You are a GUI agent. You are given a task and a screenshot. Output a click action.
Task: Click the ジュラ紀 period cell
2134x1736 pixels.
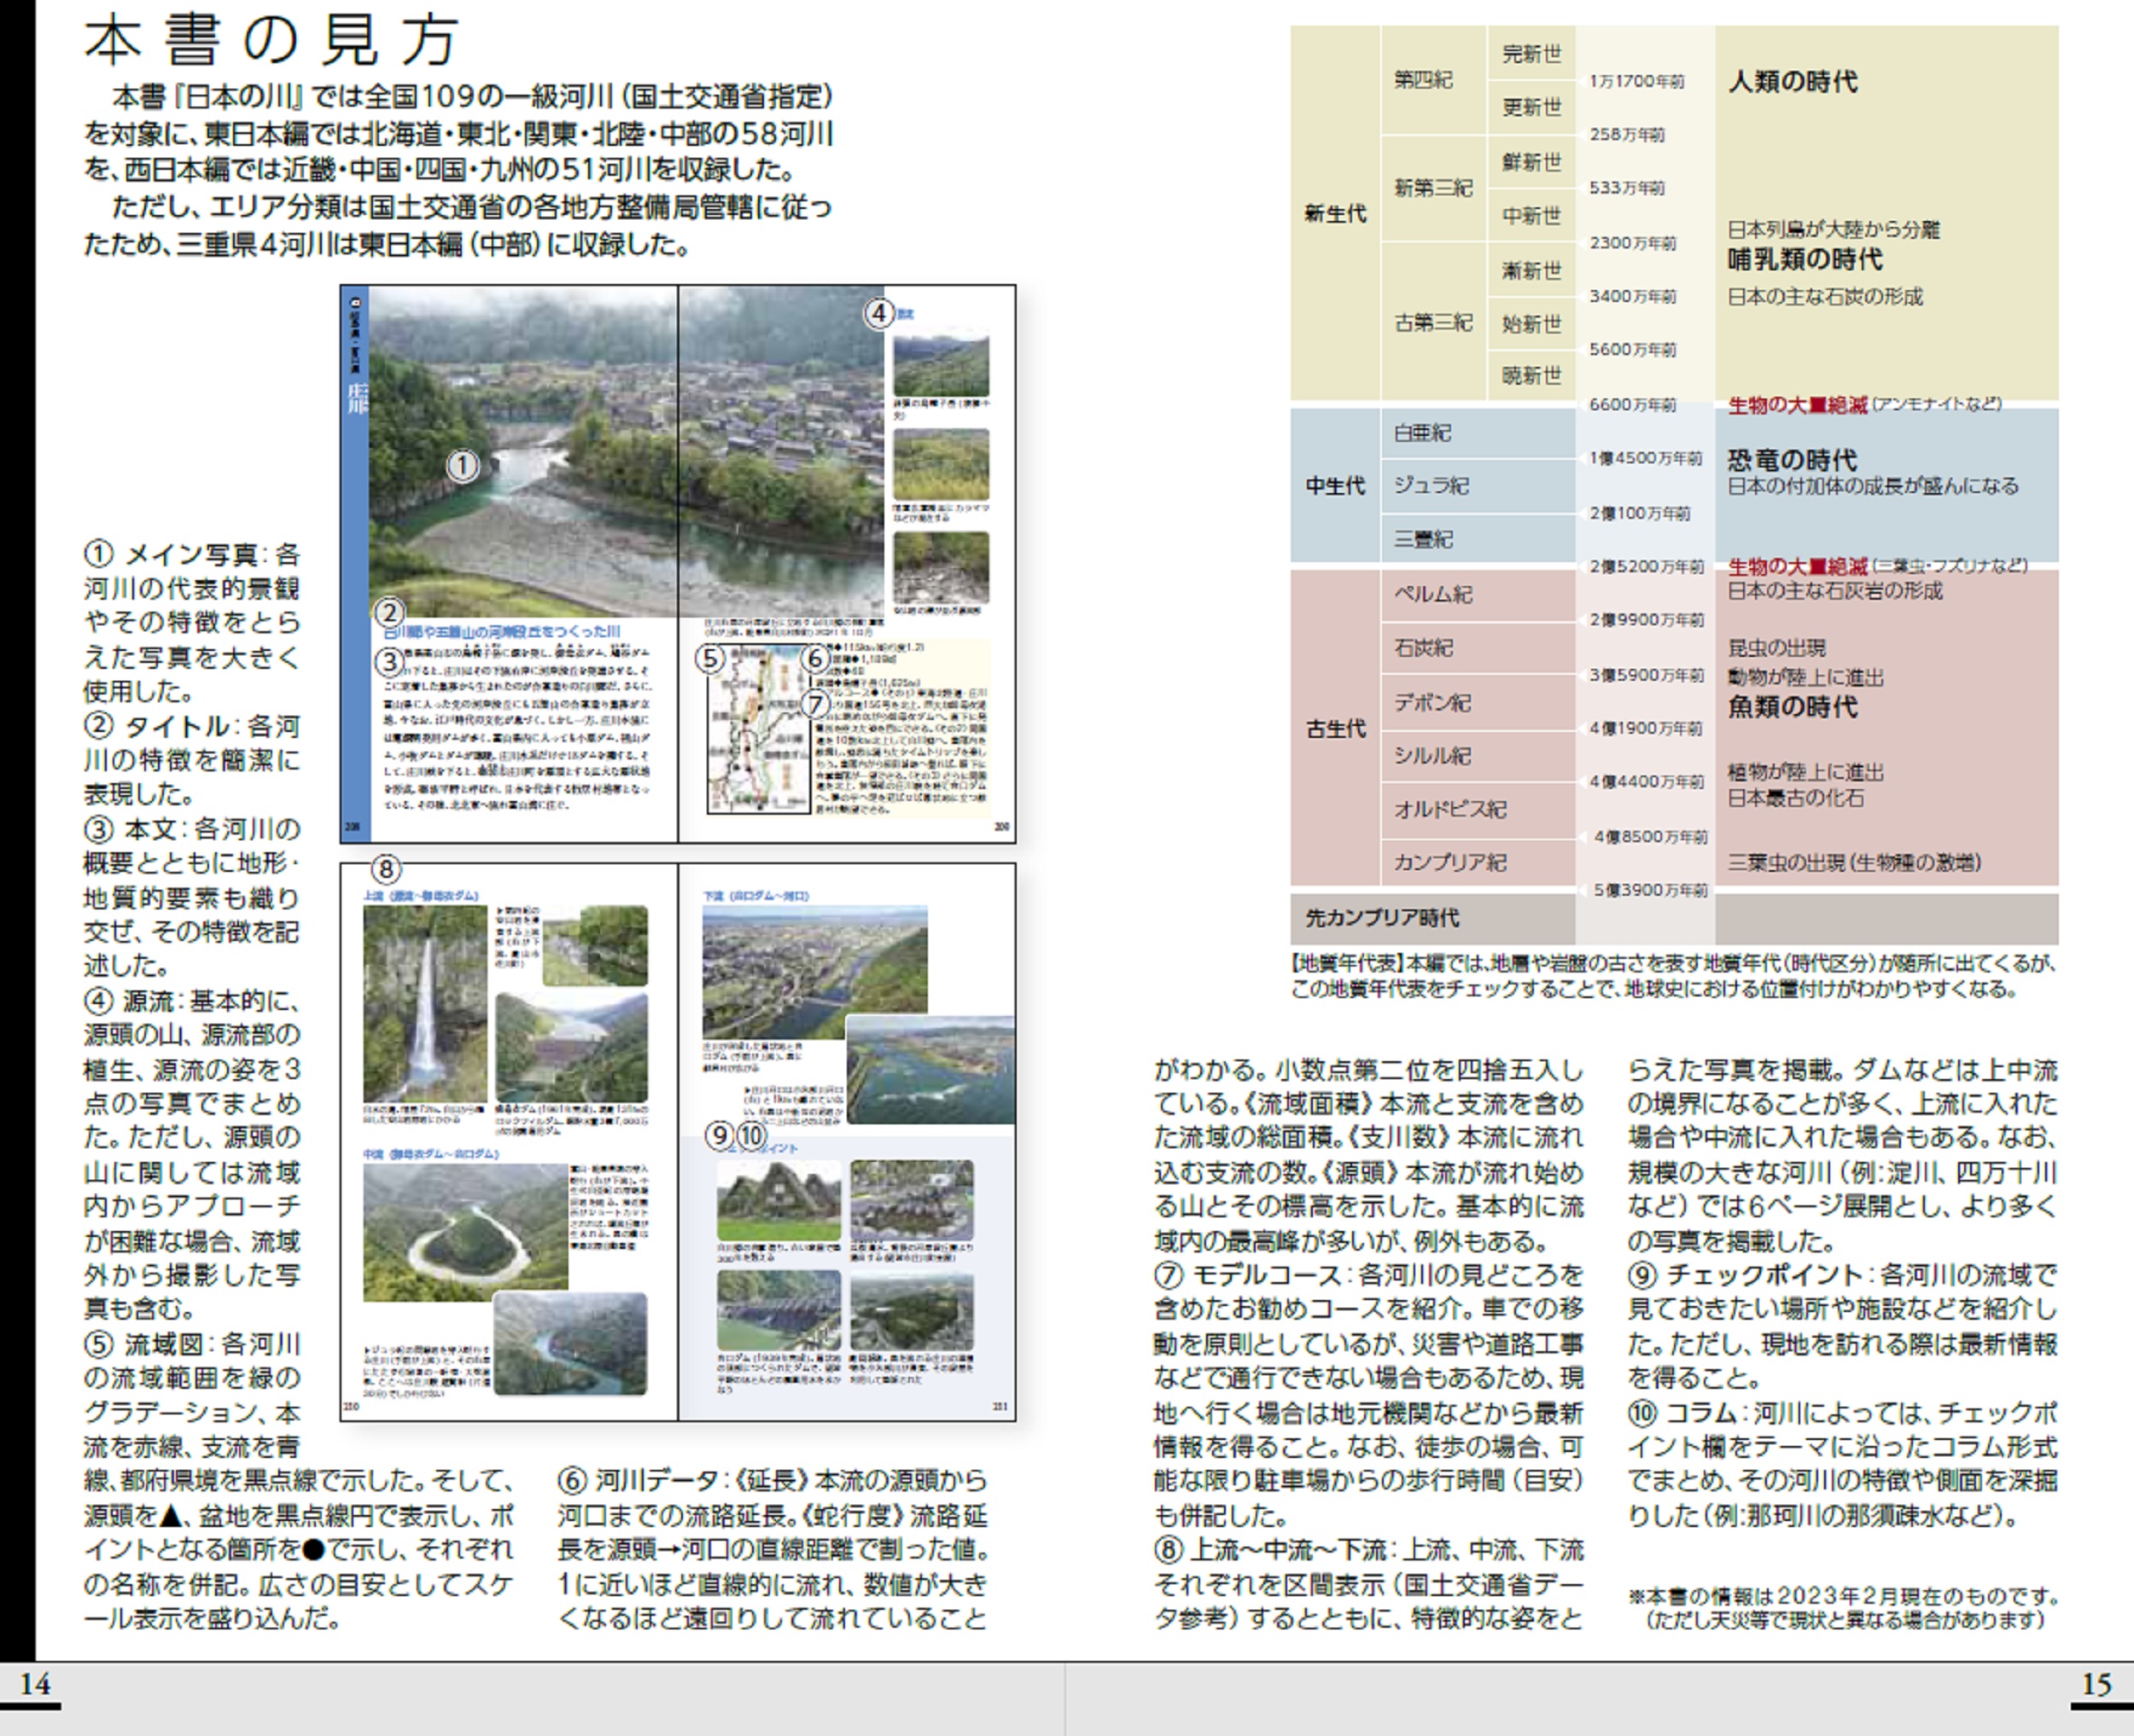pyautogui.click(x=1478, y=486)
